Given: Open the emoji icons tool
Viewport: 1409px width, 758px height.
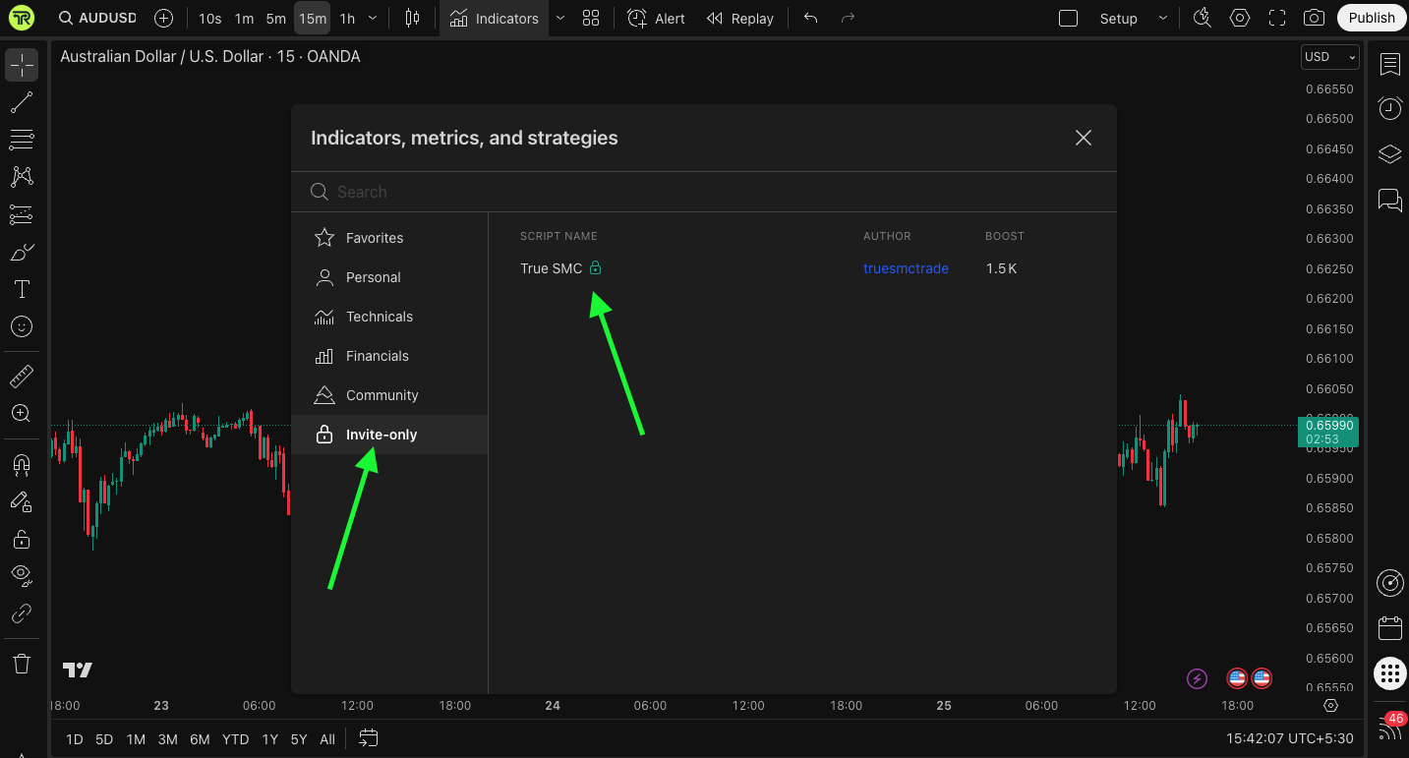Looking at the screenshot, I should (22, 326).
